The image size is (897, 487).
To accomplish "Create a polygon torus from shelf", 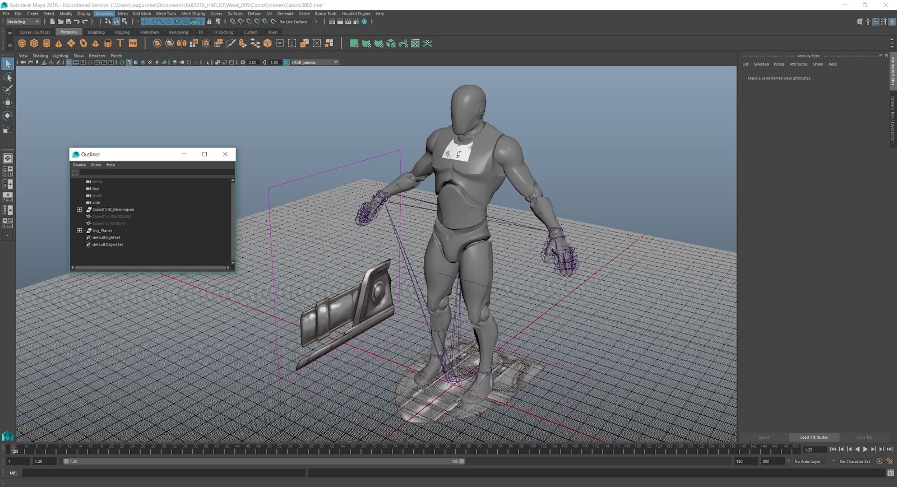I will pos(84,43).
